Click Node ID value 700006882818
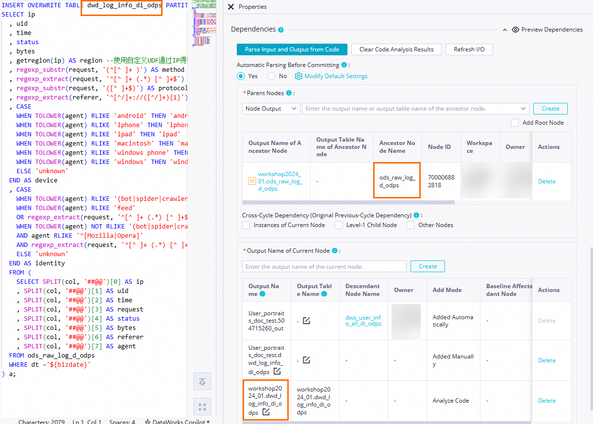This screenshot has width=593, height=424. (x=441, y=181)
